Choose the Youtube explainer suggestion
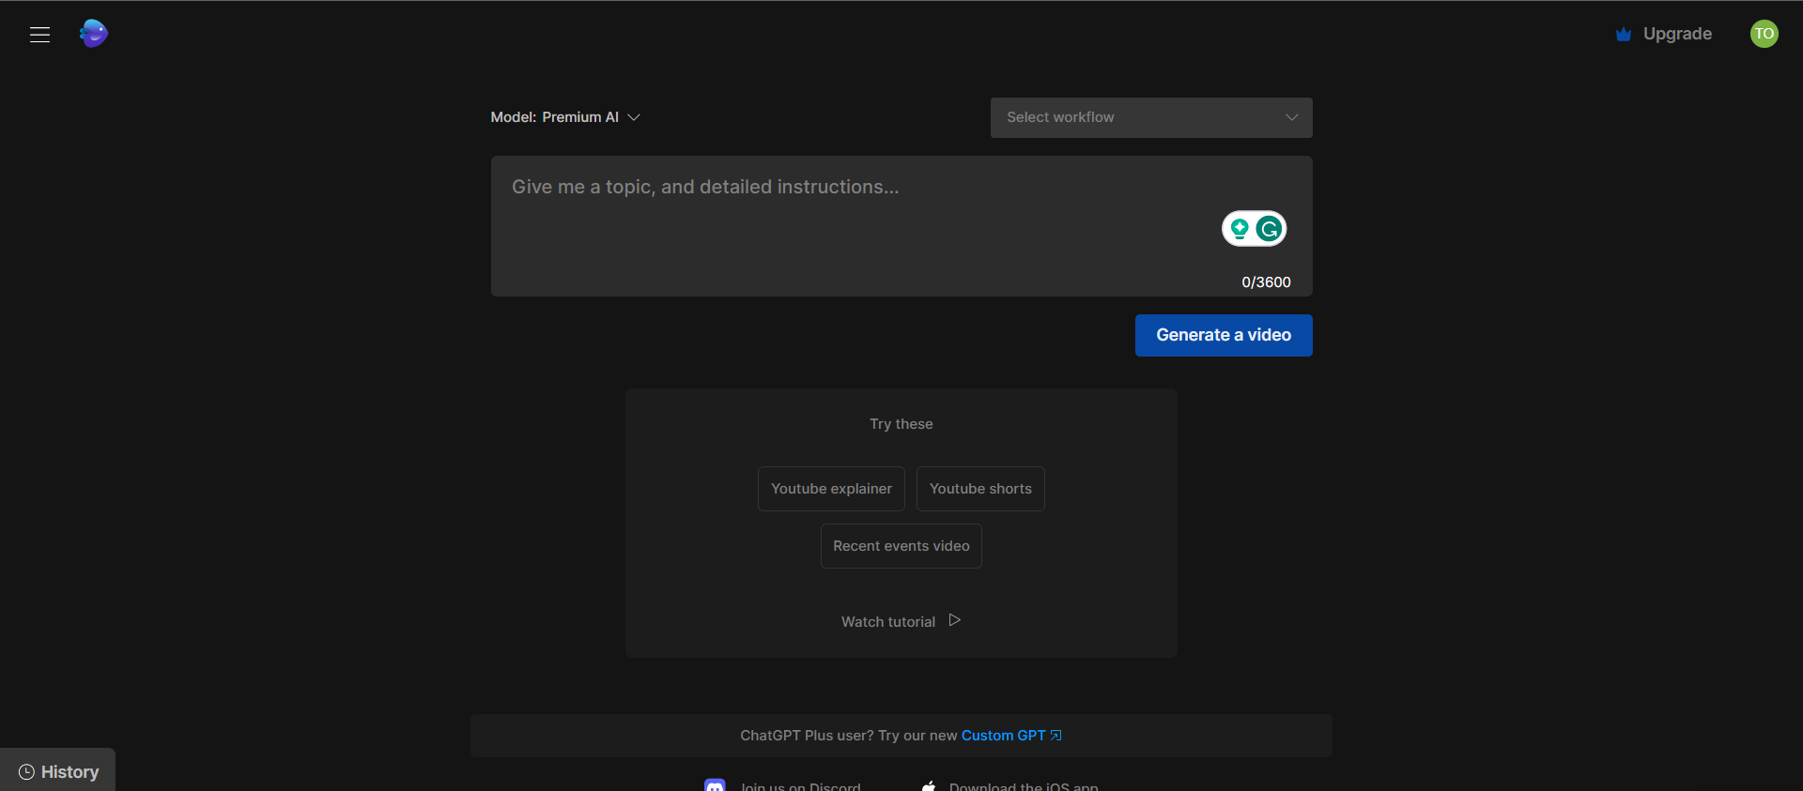This screenshot has height=791, width=1803. [831, 489]
